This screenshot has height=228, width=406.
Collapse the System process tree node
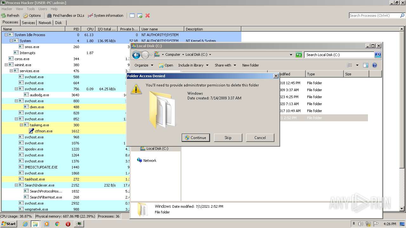tap(11, 41)
